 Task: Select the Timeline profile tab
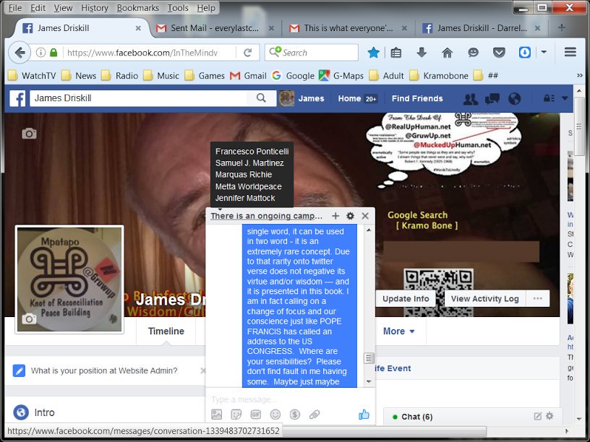[x=166, y=331]
